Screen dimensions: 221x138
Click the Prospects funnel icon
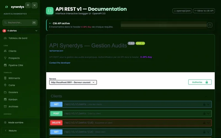(5, 58)
